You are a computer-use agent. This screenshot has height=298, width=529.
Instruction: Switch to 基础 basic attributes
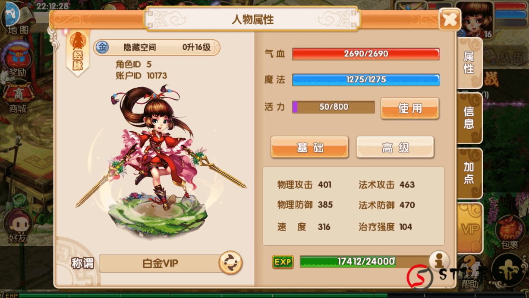[309, 148]
